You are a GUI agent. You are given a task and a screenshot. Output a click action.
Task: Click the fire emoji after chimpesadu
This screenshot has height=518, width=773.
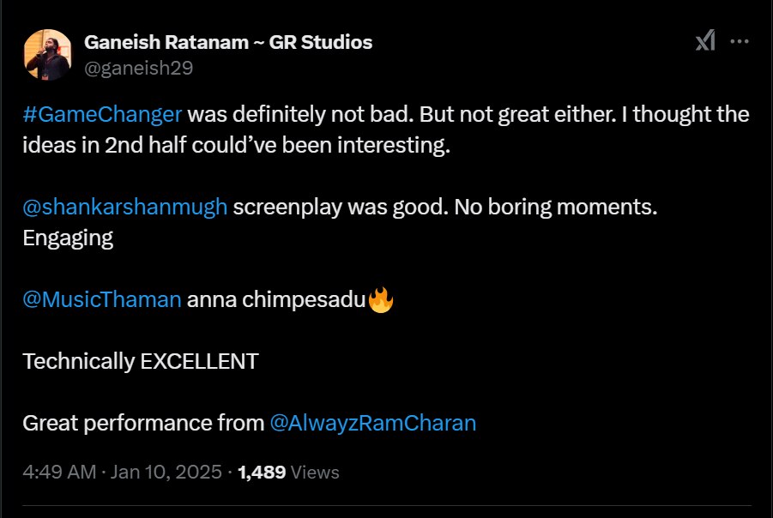[x=380, y=299]
